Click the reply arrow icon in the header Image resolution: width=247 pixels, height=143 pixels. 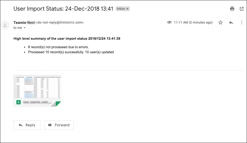231,23
